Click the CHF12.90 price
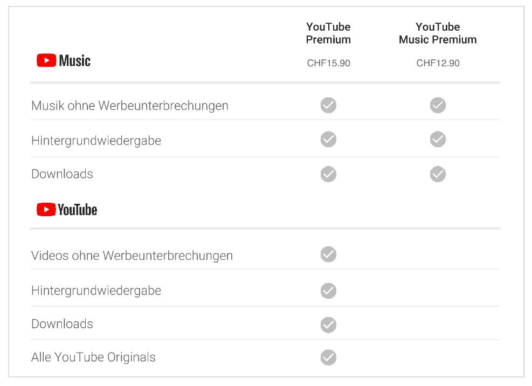Image resolution: width=532 pixels, height=386 pixels. coord(438,63)
